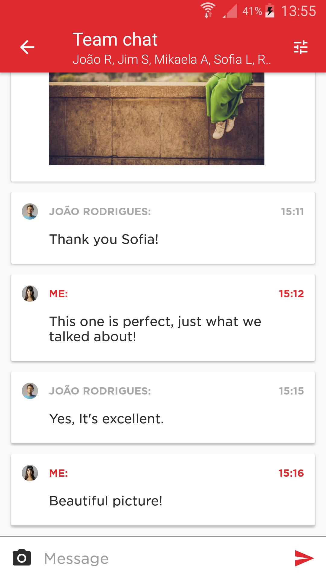Viewport: 326px width, 580px height.
Task: Tap my avatar on 15:12 message
Action: (30, 294)
